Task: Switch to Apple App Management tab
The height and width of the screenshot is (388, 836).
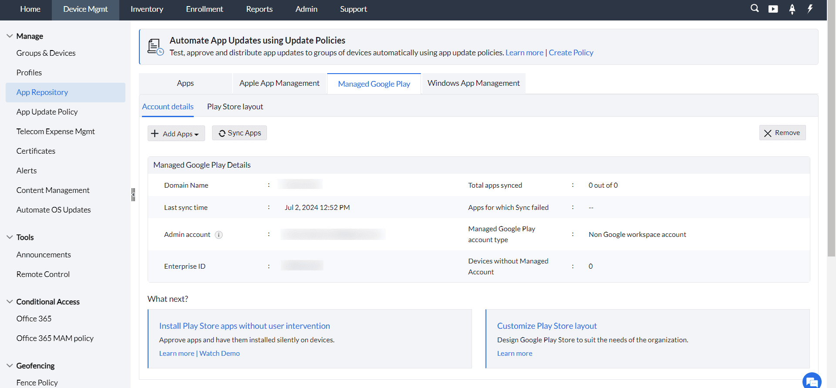Action: (x=279, y=83)
